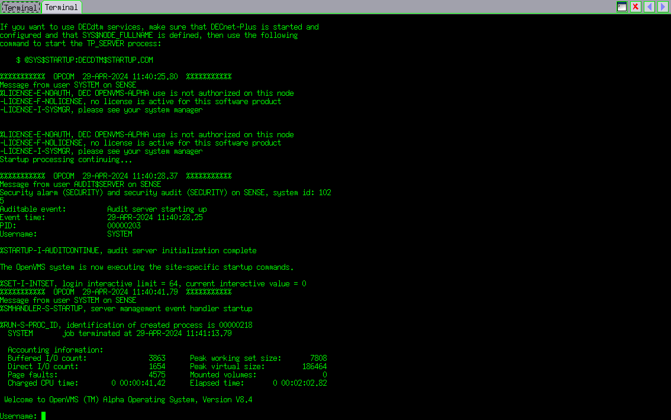Click the OPCOM 29-APR-2024 11:40:41.79 header line
Image resolution: width=671 pixels, height=420 pixels.
click(115, 292)
